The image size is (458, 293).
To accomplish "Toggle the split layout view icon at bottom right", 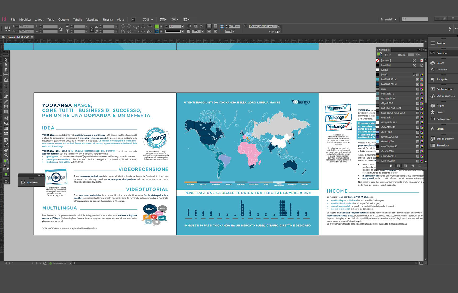I will pyautogui.click(x=421, y=263).
